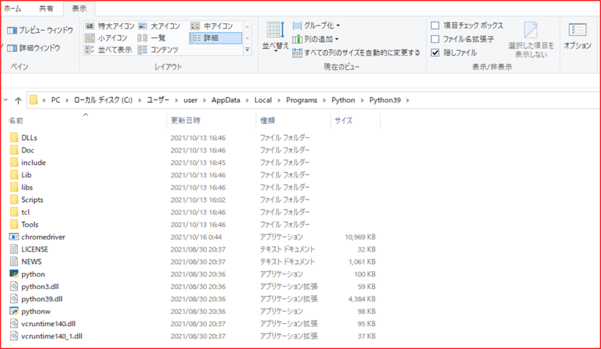This screenshot has height=349, width=601.
Task: Open the Group by (グループ化) dropdown
Action: [316, 26]
